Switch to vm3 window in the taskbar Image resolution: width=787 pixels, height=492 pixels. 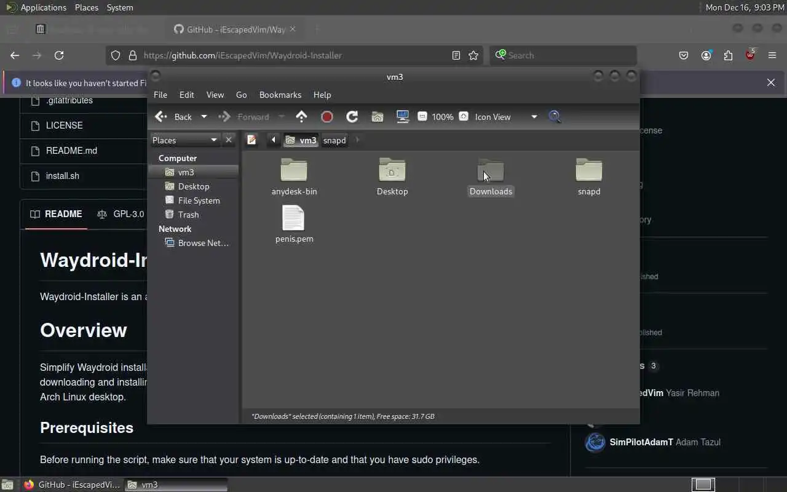(x=176, y=485)
